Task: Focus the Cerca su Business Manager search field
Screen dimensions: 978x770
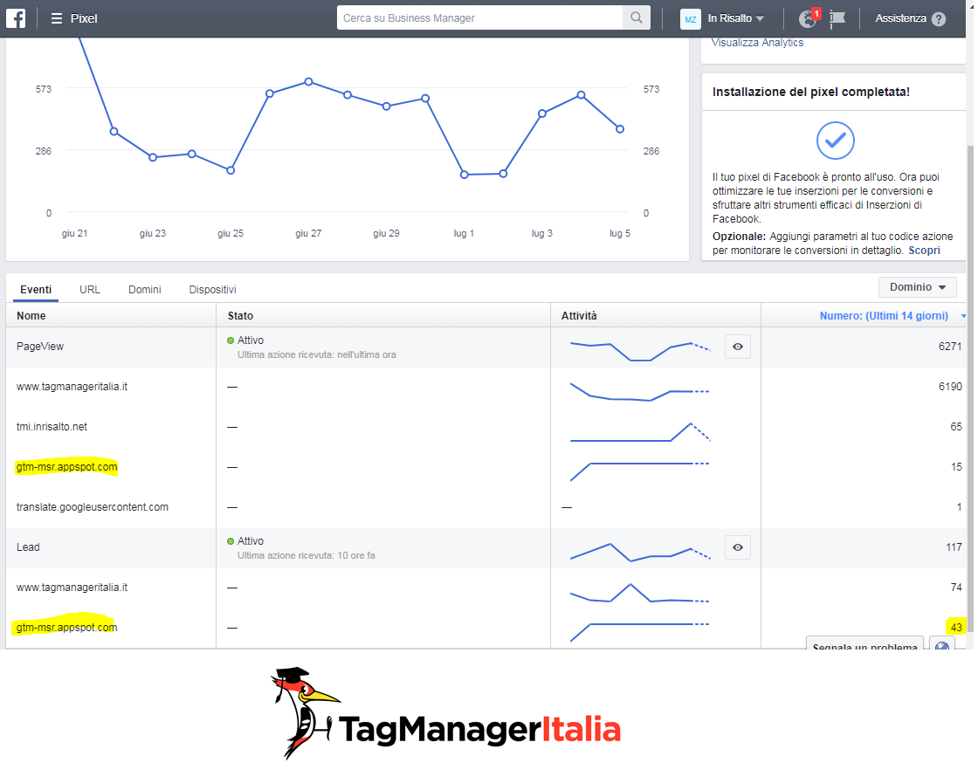Action: tap(479, 18)
